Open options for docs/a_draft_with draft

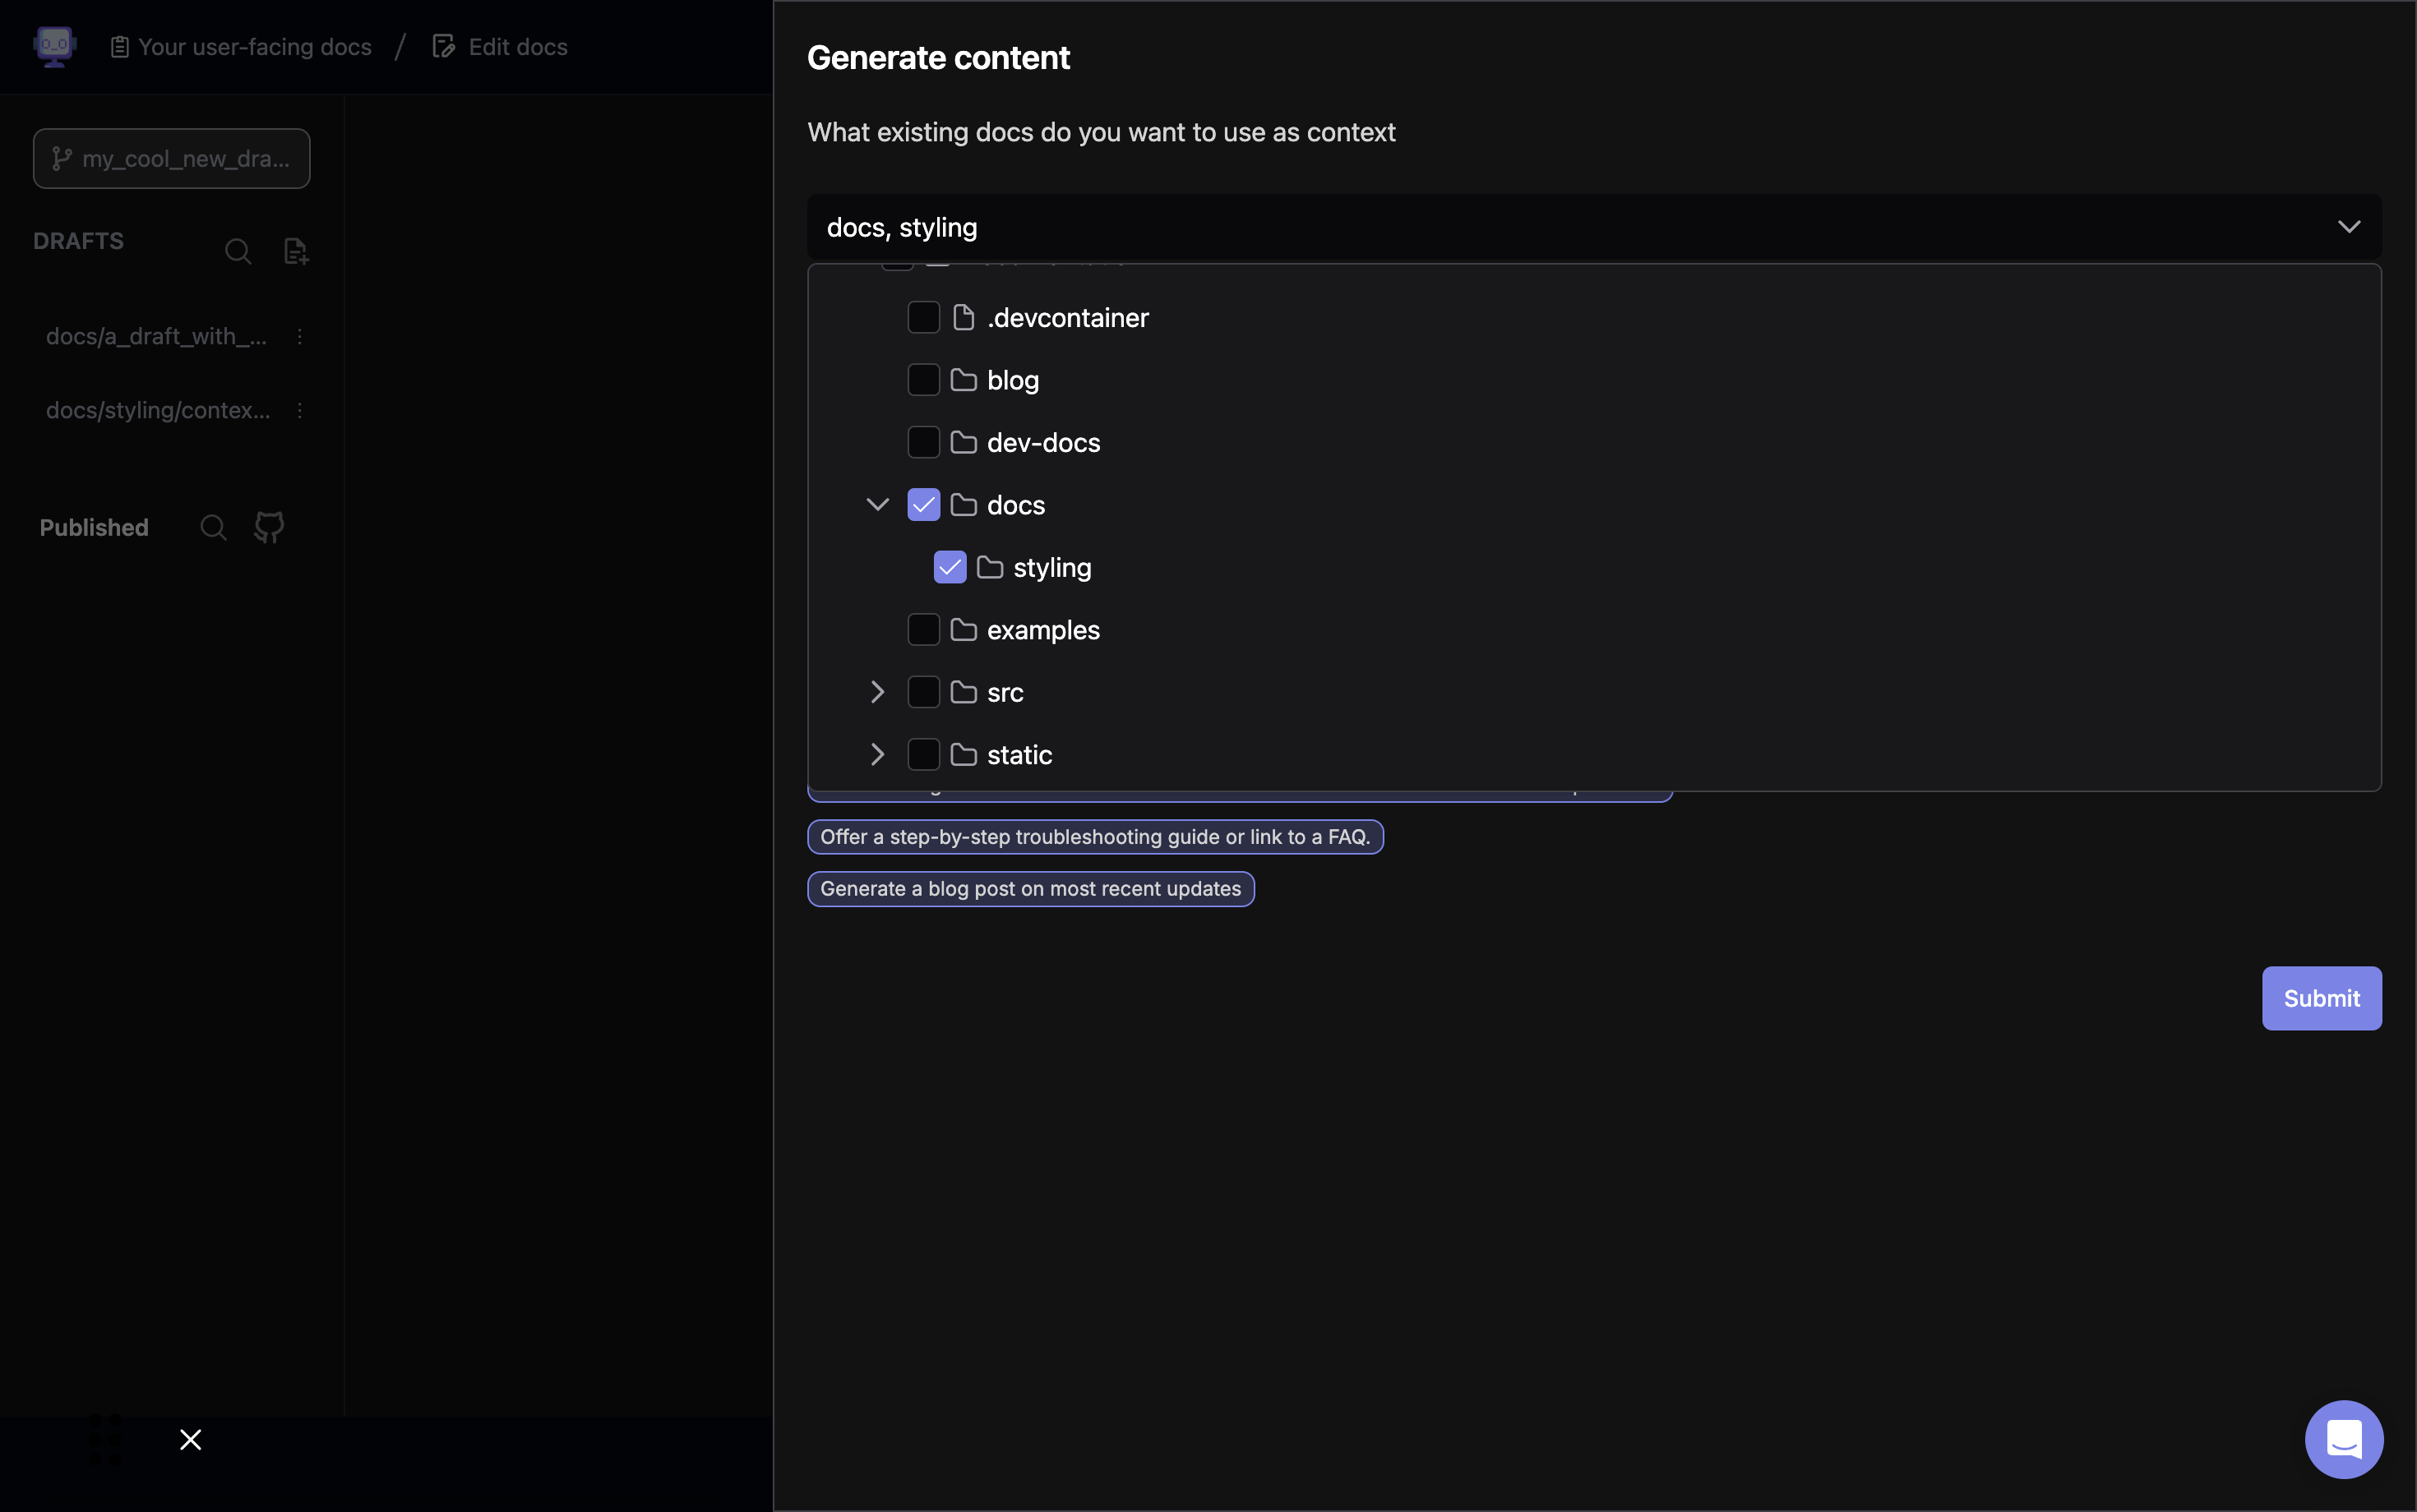(x=299, y=337)
